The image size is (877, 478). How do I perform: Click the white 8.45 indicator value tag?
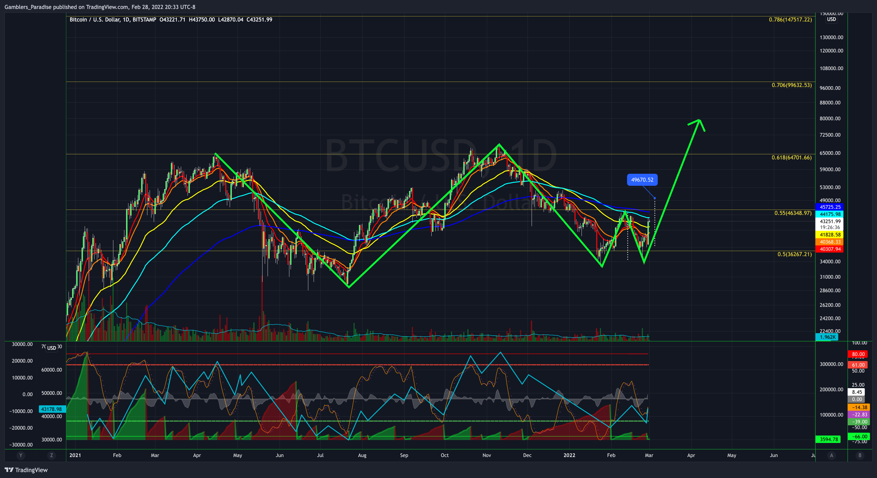pyautogui.click(x=857, y=392)
